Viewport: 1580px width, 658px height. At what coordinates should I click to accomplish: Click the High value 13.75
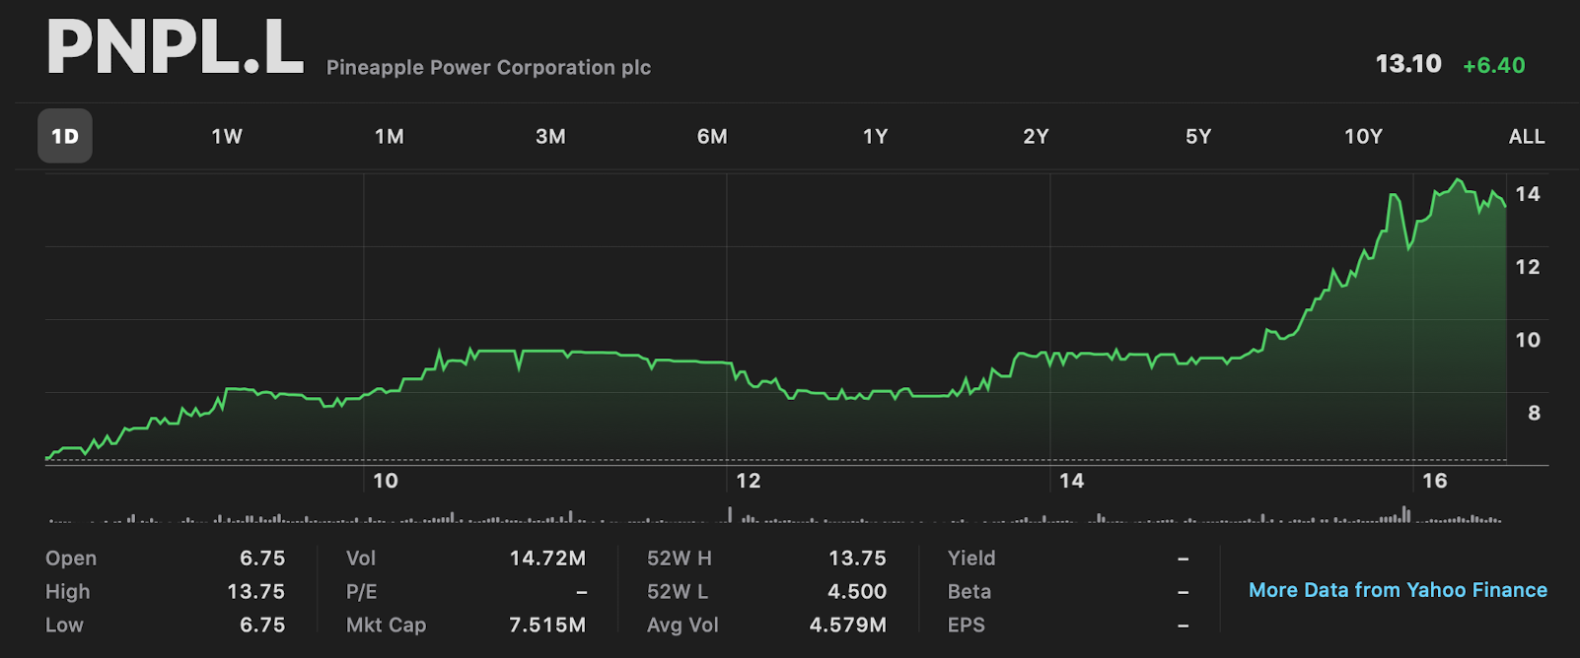[x=256, y=592]
